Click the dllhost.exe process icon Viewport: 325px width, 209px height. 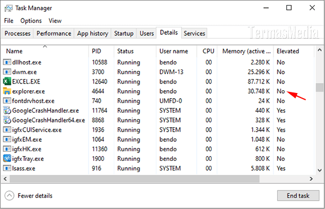tap(7, 62)
